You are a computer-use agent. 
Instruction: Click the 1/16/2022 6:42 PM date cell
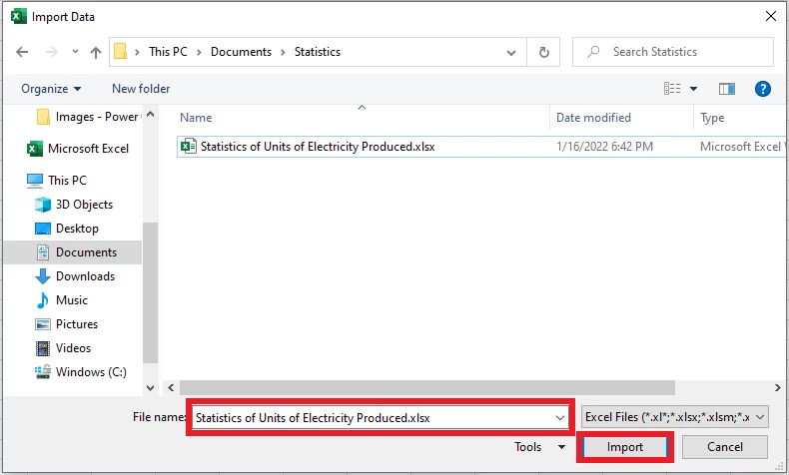(x=604, y=147)
